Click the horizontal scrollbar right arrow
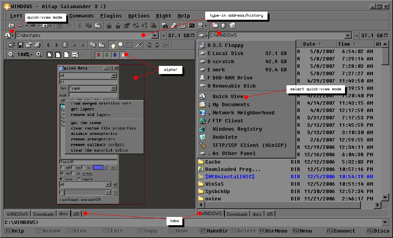The width and height of the screenshot is (393, 238). point(378,205)
